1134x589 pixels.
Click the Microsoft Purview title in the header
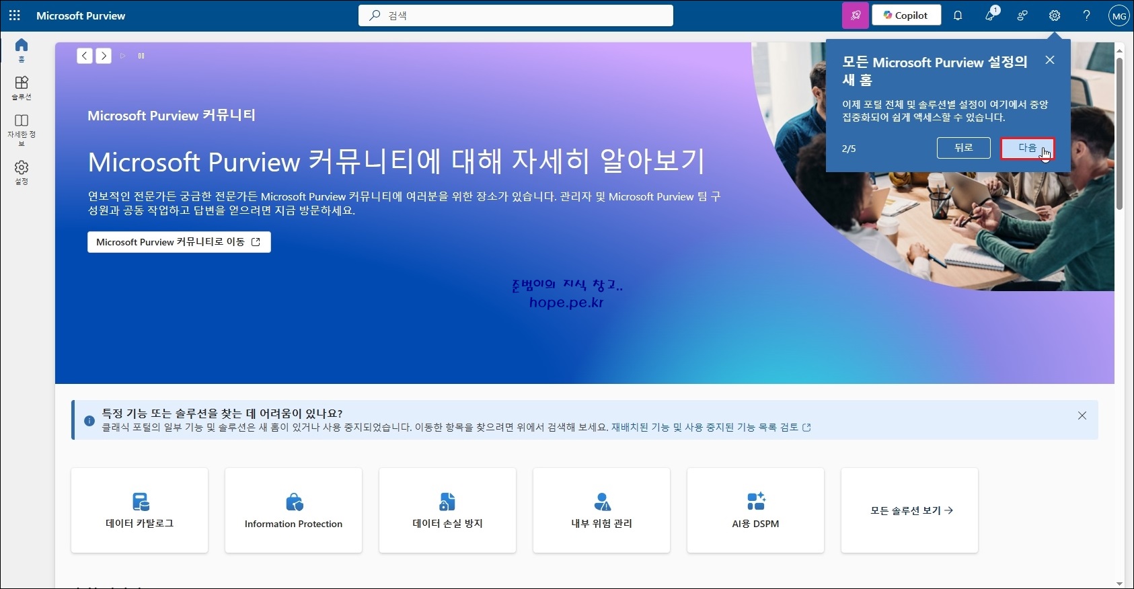click(81, 15)
